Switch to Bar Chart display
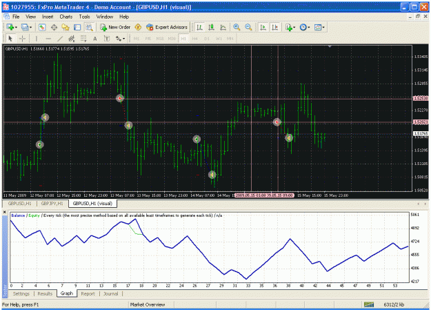Viewport: 431px width, 310px height. point(199,27)
